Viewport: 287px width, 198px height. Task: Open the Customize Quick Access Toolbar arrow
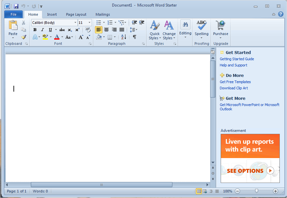tap(41, 7)
